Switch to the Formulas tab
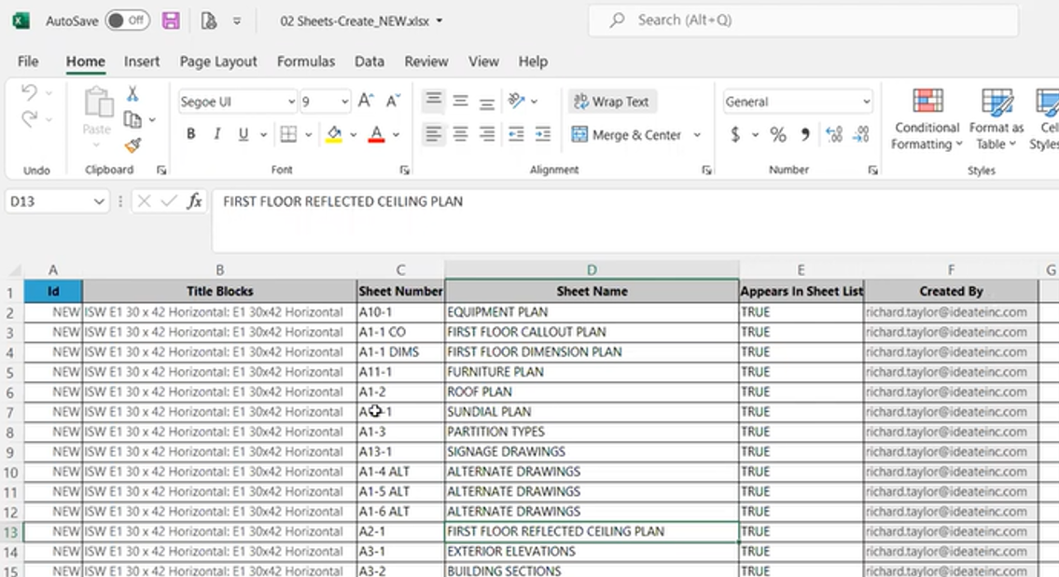The image size is (1059, 577). [x=306, y=62]
